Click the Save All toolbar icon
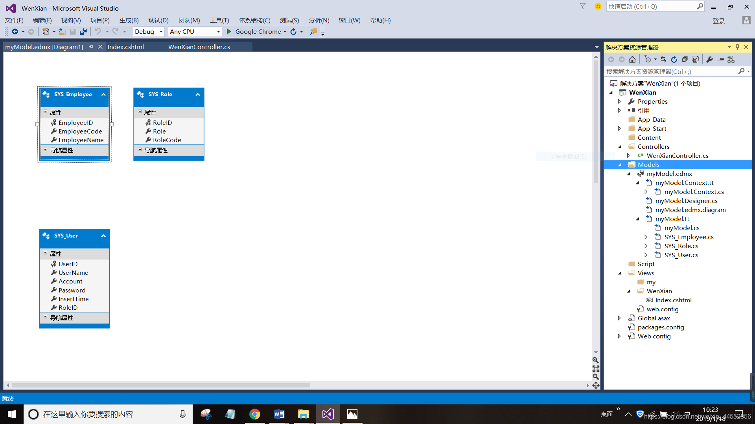 (x=83, y=32)
